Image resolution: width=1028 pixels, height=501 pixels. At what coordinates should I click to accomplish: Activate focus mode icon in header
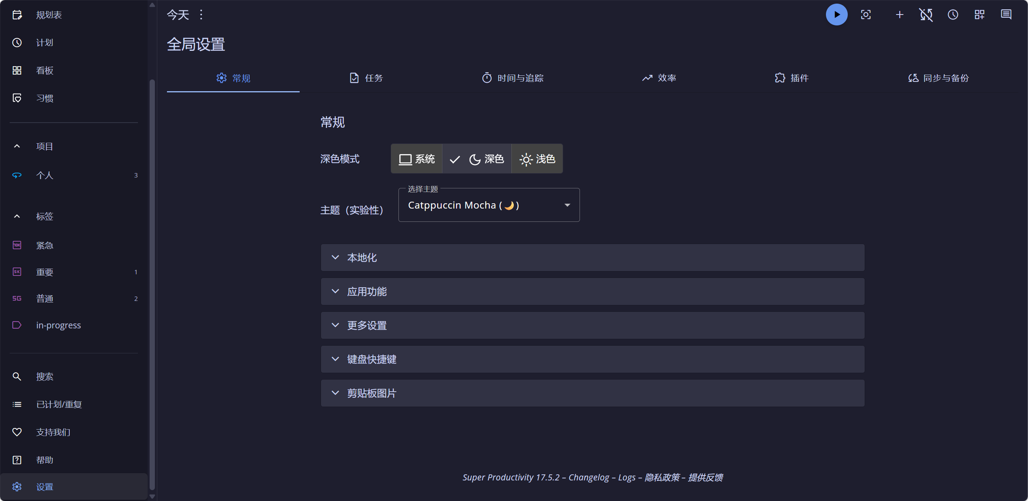pyautogui.click(x=865, y=15)
